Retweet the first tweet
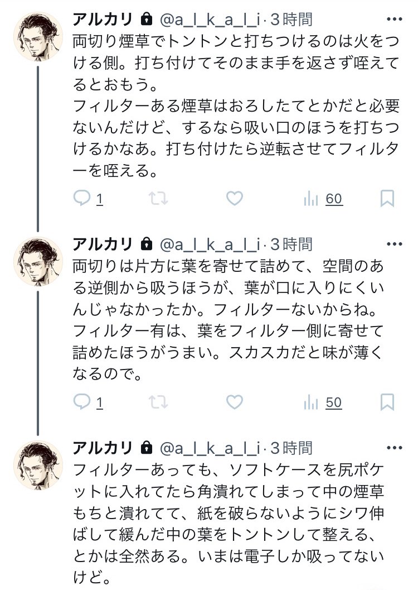This screenshot has height=590, width=418. click(158, 199)
